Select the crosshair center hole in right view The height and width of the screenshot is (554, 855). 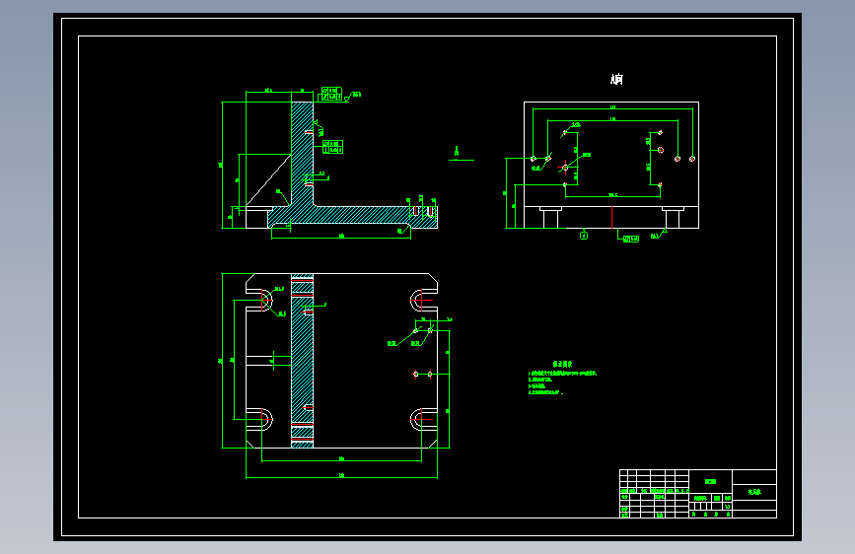point(565,168)
